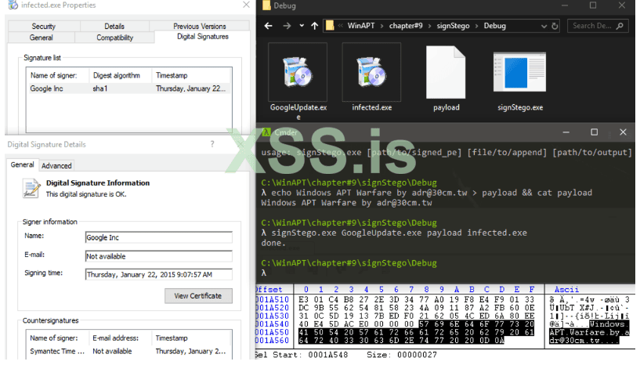This screenshot has width=640, height=365.
Task: Expand address bar history dropdown
Action: (x=544, y=26)
